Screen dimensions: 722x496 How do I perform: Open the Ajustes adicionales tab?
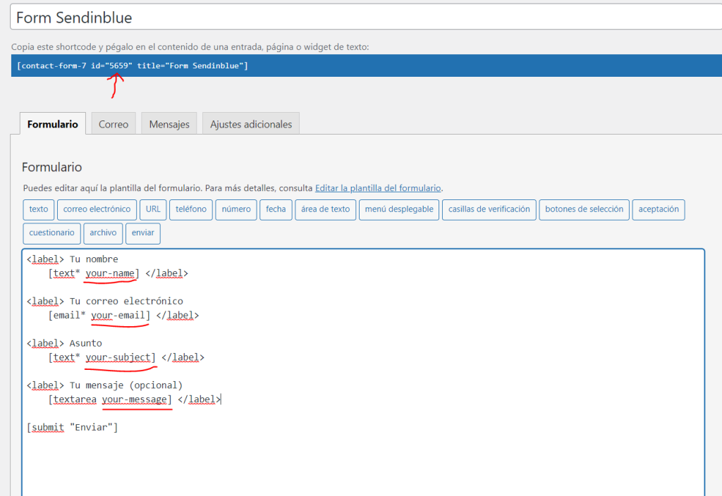coord(251,124)
